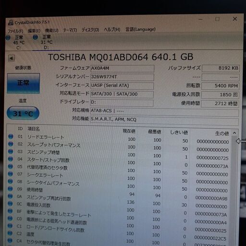Open the 言語(Language) menu
246x246 pixels.
pyautogui.click(x=140, y=29)
